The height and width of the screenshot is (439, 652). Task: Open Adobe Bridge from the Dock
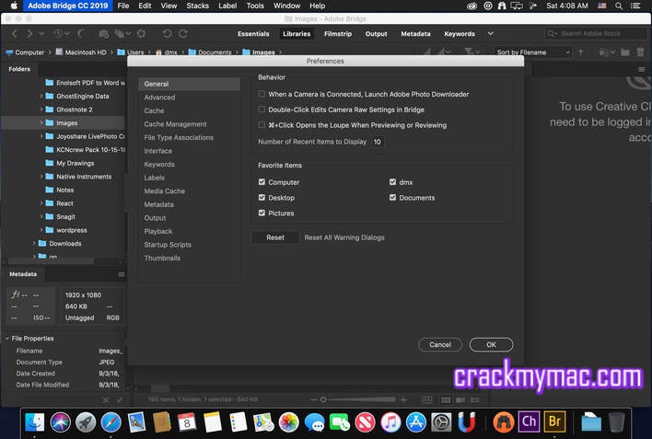(554, 422)
